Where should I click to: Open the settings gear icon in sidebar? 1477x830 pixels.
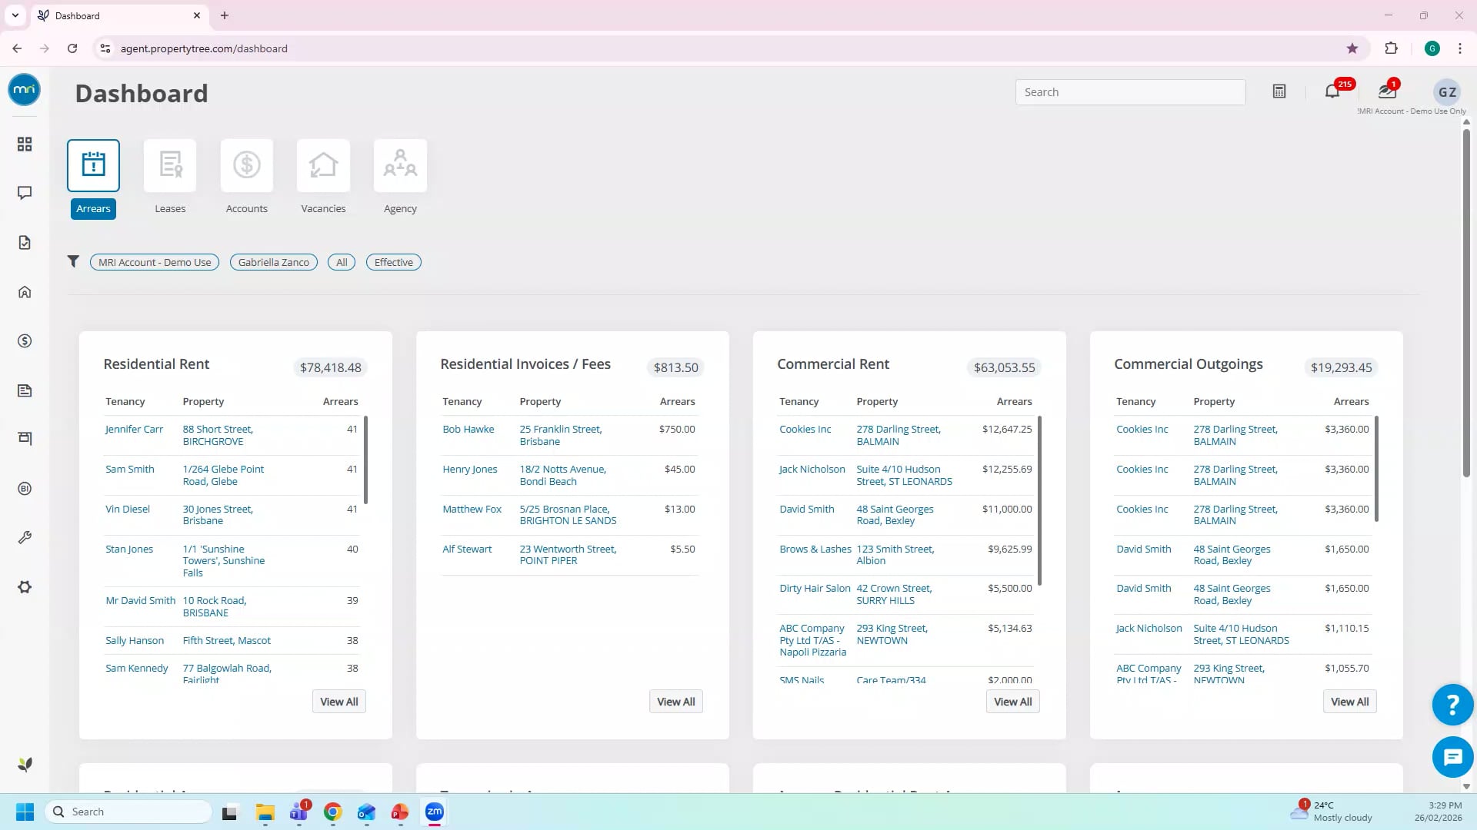25,587
